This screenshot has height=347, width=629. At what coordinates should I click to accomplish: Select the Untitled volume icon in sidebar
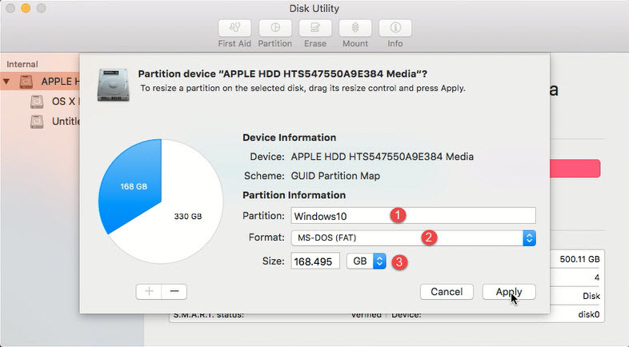coord(37,122)
